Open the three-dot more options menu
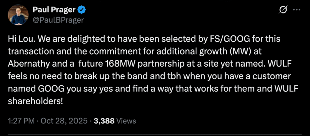 coord(297,10)
